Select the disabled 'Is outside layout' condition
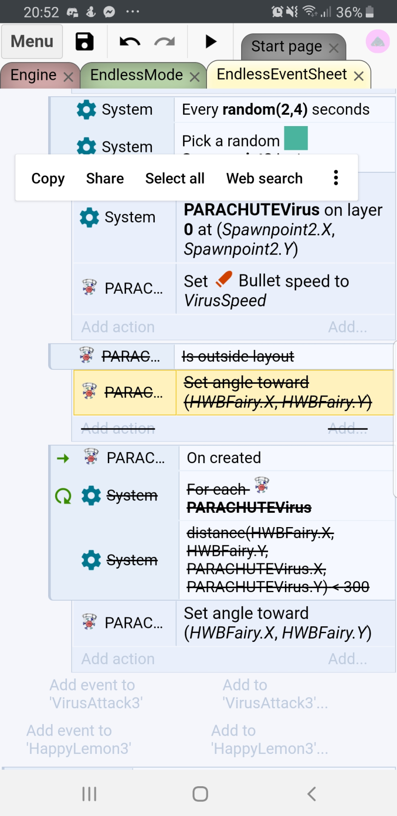 (238, 356)
